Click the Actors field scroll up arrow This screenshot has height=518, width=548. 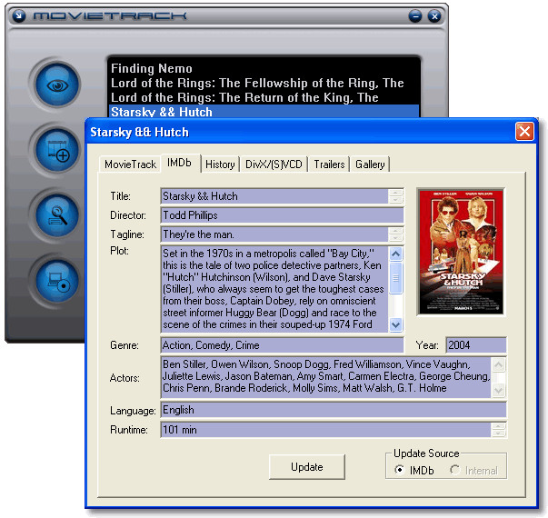pyautogui.click(x=499, y=365)
